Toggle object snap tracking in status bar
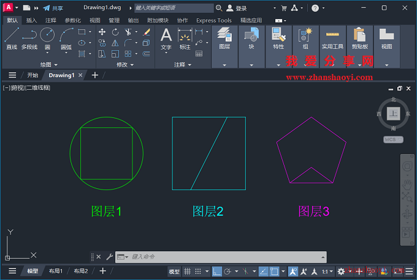The width and height of the screenshot is (417, 280). (x=263, y=271)
